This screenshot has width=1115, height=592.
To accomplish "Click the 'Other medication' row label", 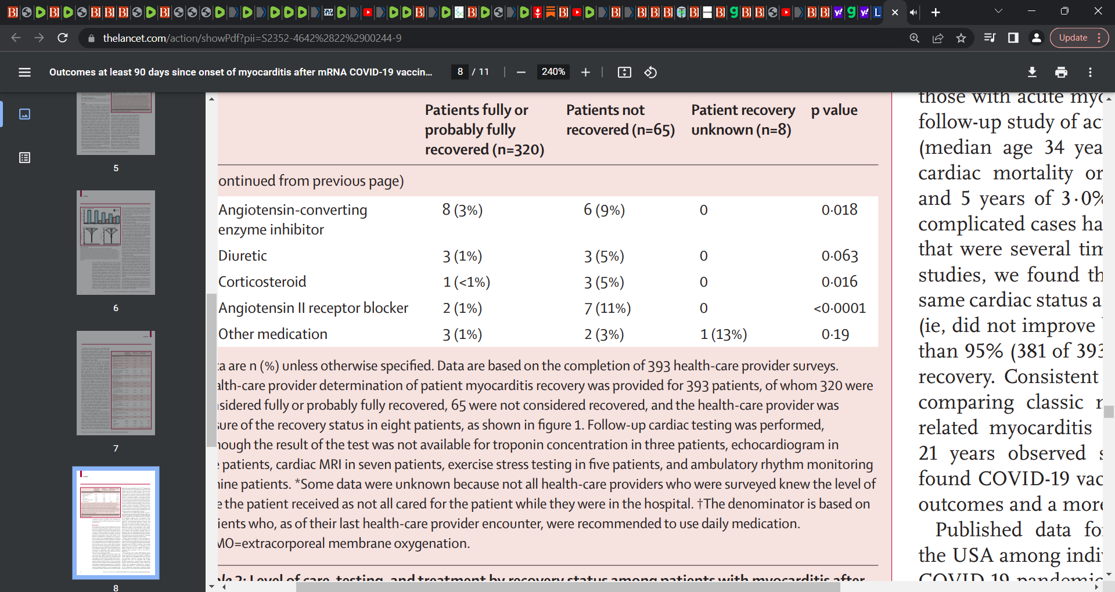I will (x=273, y=334).
